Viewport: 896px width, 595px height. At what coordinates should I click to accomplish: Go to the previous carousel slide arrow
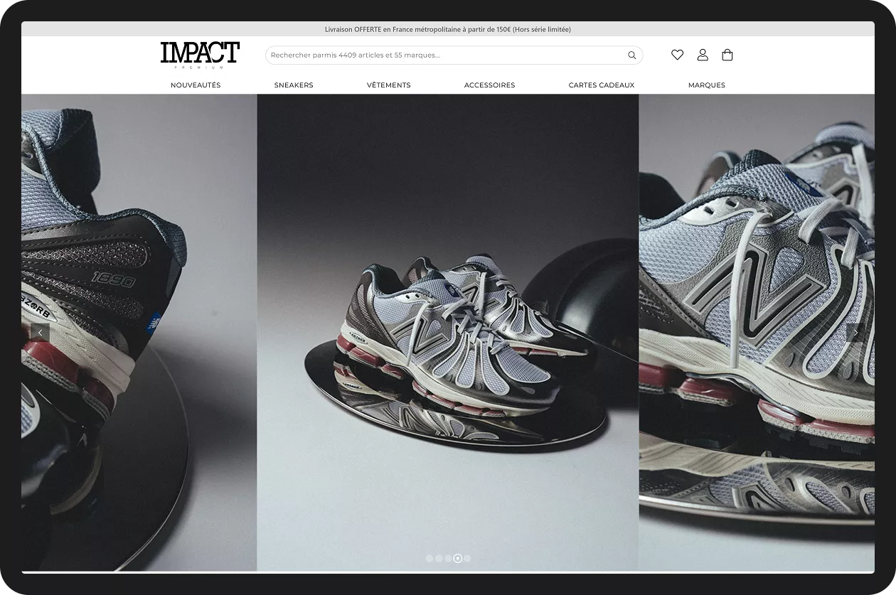[40, 332]
